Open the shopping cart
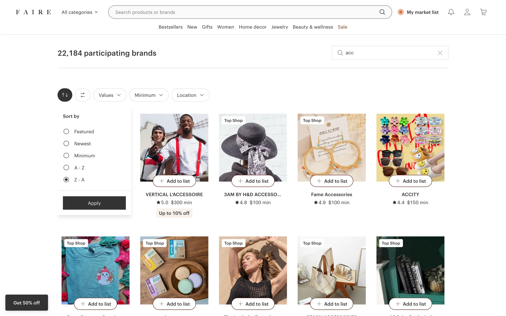Viewport: 506px width, 316px height. pyautogui.click(x=483, y=12)
